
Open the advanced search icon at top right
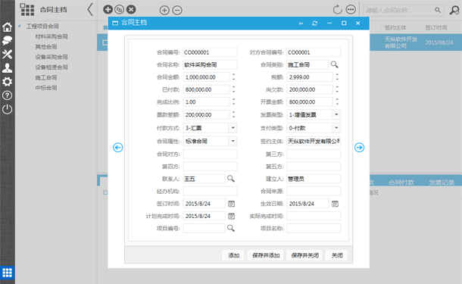coord(454,10)
